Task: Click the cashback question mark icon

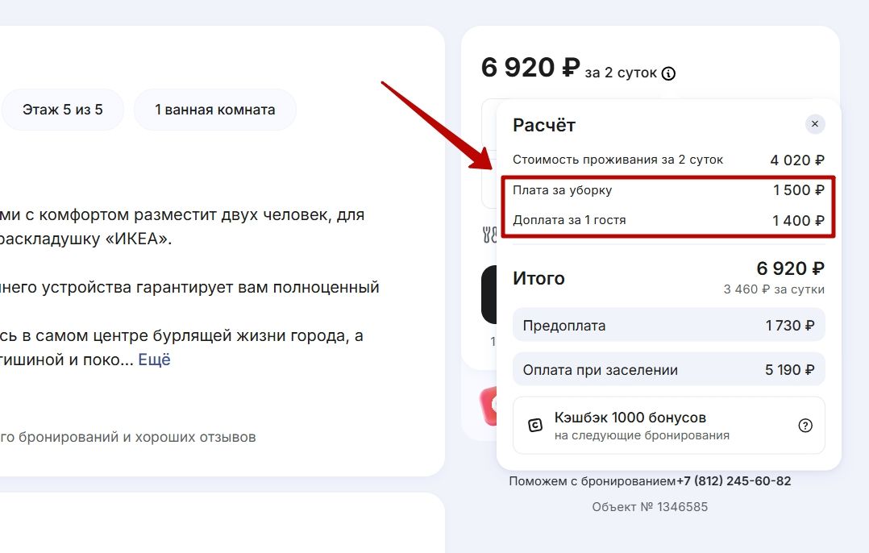Action: 805,426
